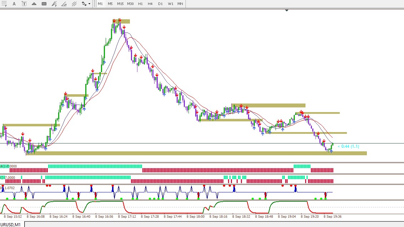The width and height of the screenshot is (404, 227).
Task: Click the 8 Sep 19:20 time label
Action: click(310, 216)
